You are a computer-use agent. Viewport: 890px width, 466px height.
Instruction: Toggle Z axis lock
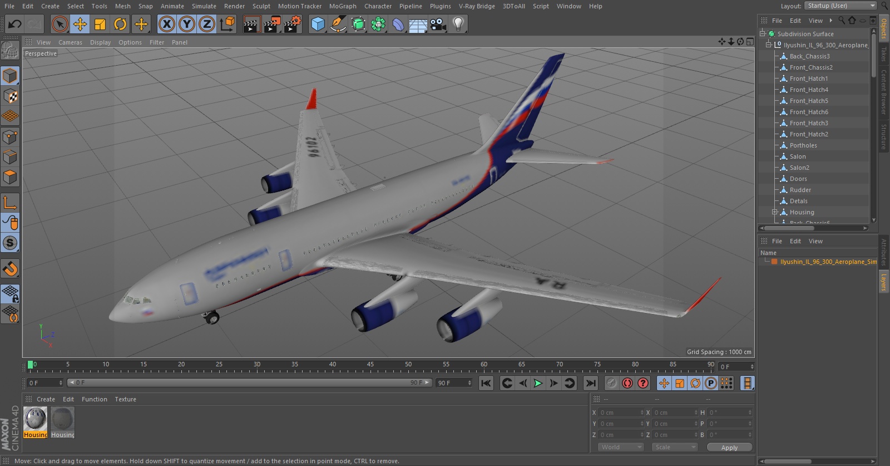(207, 24)
